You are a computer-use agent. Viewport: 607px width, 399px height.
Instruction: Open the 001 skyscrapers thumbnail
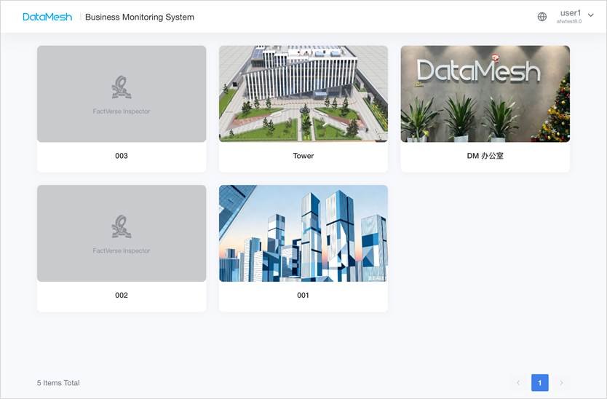click(303, 233)
